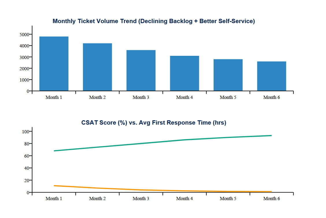Click Month 3 label under the line chart
The image size is (326, 218).
tap(141, 199)
